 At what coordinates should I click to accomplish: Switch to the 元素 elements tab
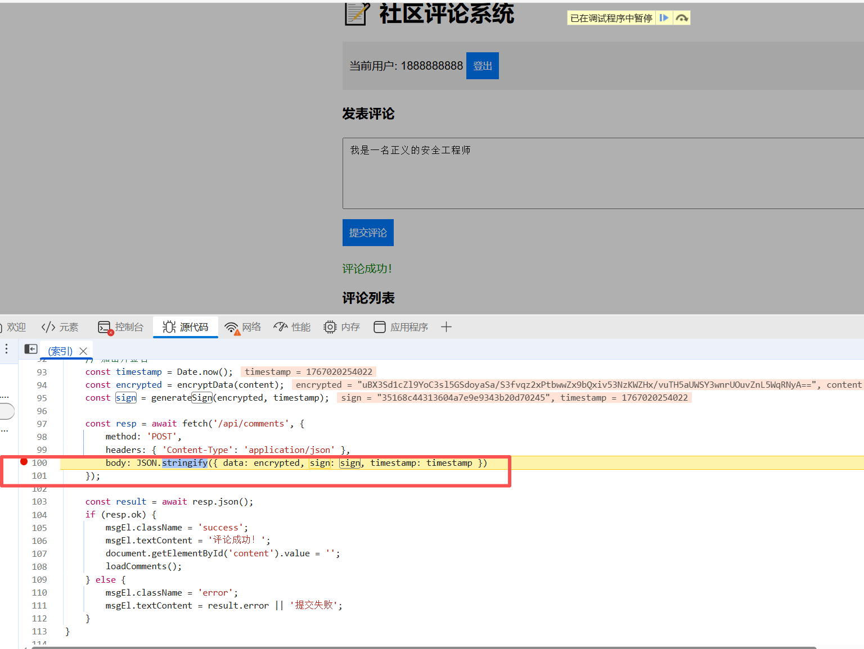pos(60,327)
